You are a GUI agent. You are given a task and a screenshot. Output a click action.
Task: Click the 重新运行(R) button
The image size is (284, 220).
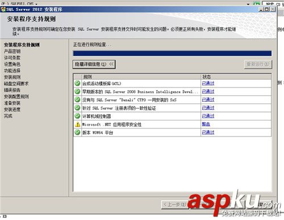[258, 64]
